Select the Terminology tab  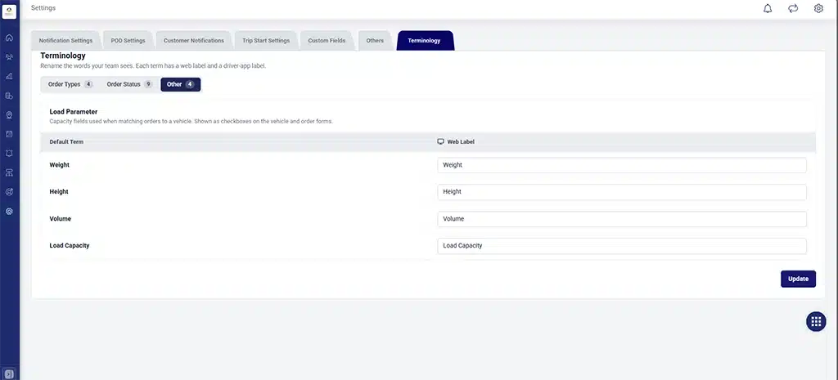pyautogui.click(x=425, y=41)
